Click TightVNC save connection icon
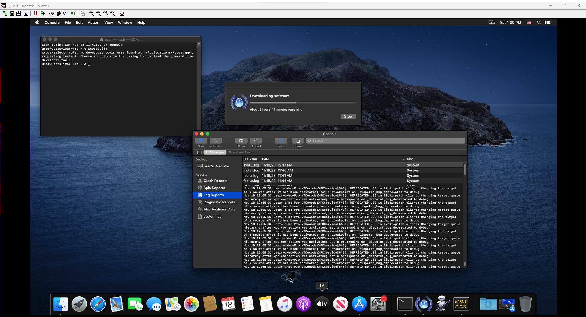Image resolution: width=586 pixels, height=317 pixels. [x=12, y=13]
